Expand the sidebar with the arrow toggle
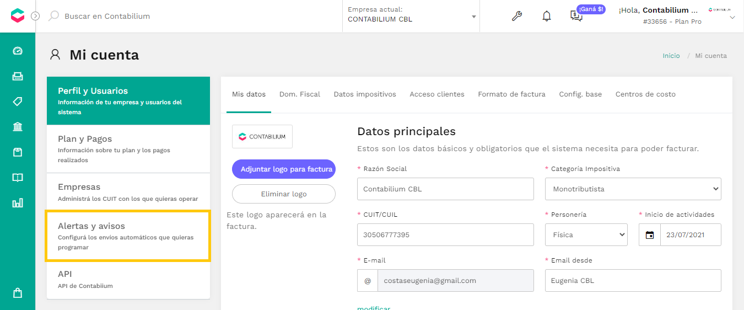The height and width of the screenshot is (310, 744). tap(35, 16)
